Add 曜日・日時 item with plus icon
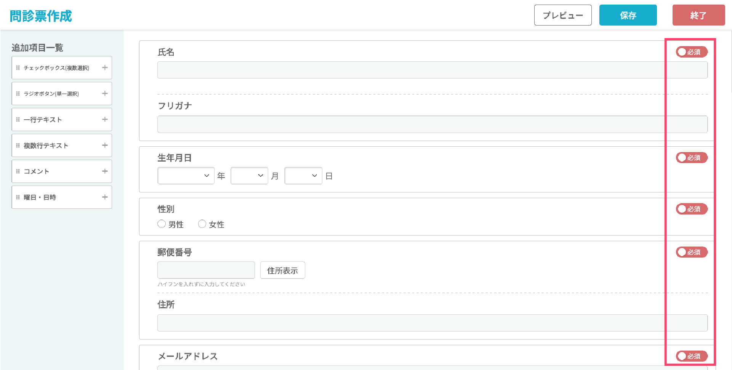Image resolution: width=732 pixels, height=370 pixels. (105, 197)
